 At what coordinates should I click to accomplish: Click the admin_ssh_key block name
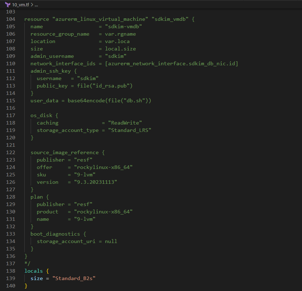[51, 71]
